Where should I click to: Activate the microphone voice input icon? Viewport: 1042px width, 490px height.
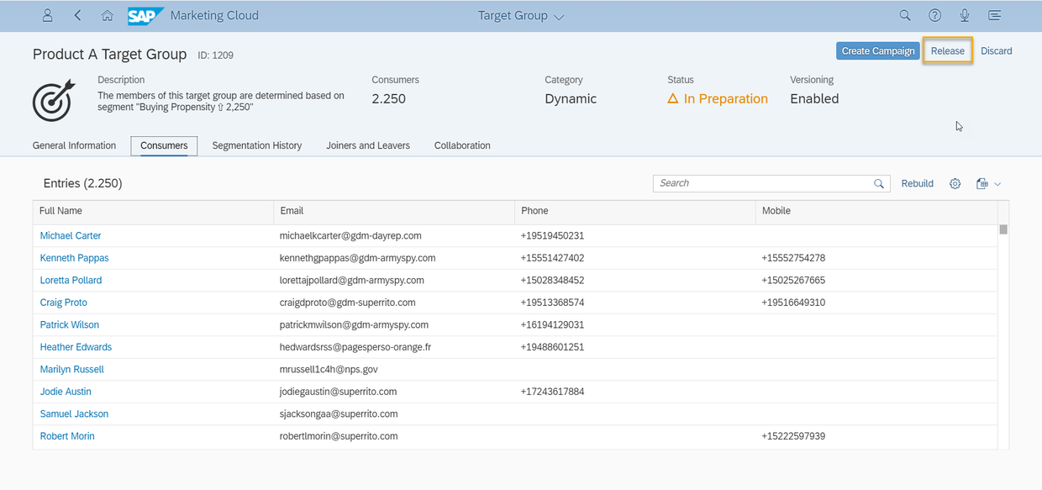[965, 15]
